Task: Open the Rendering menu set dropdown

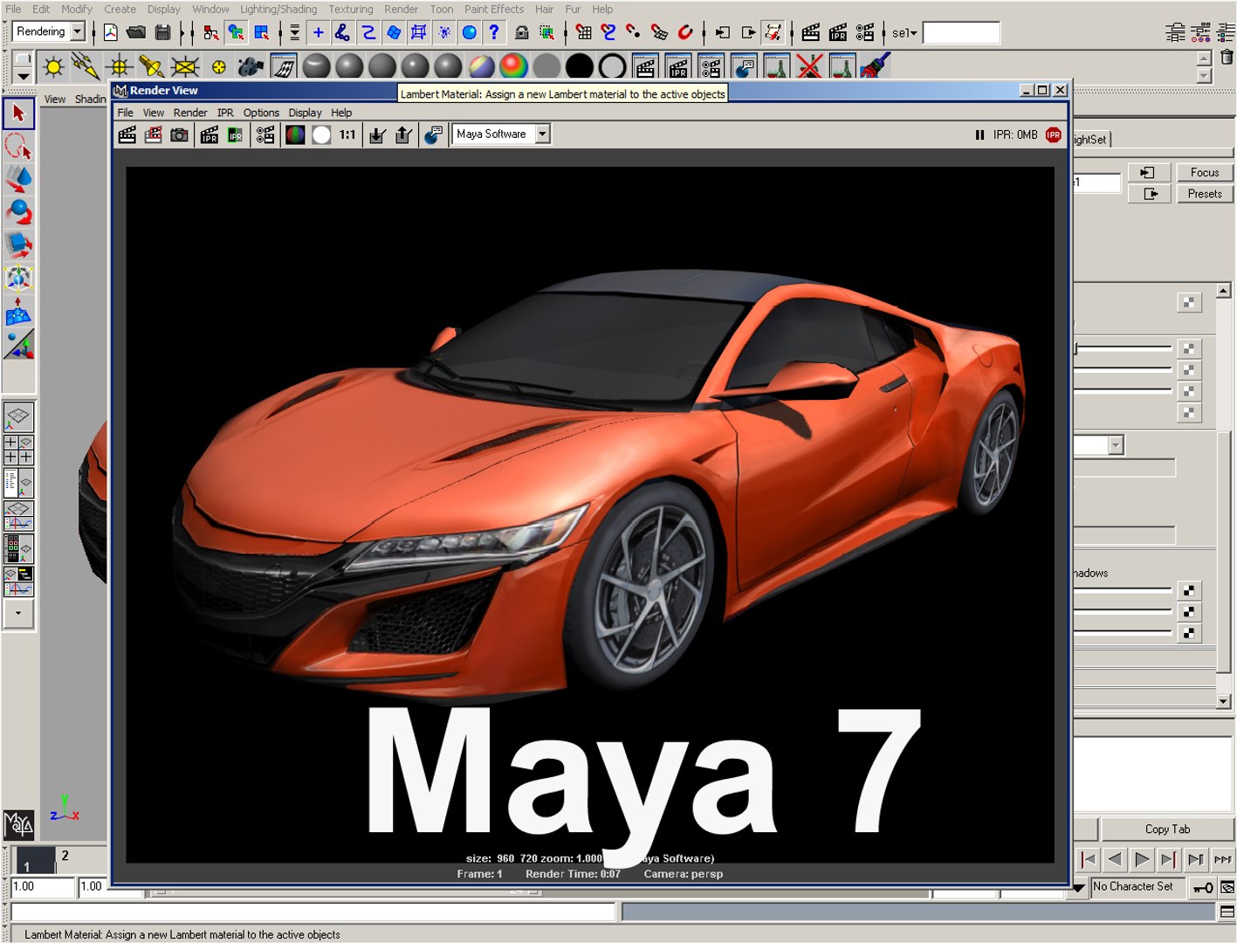Action: 77,31
